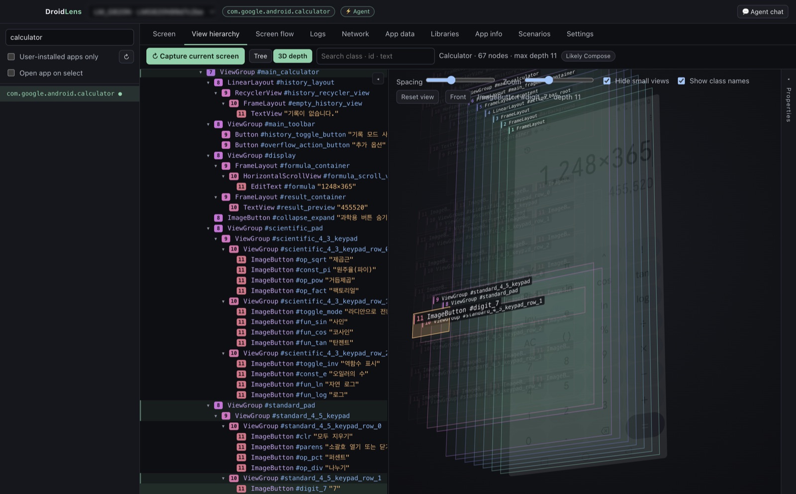Collapse the tree panel arrow button
Screen dimensions: 796x494
click(x=378, y=79)
